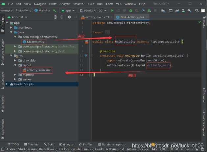Collapse all with the project panel icon
The height and width of the screenshot is (152, 207).
coord(62,17)
